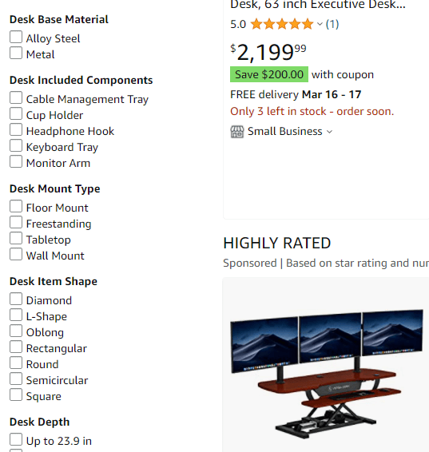The height and width of the screenshot is (452, 429).
Task: Enable the Cable Management Tray filter
Action: coord(16,97)
